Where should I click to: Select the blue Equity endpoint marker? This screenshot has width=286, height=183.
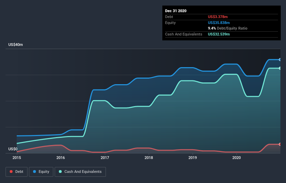pyautogui.click(x=280, y=59)
